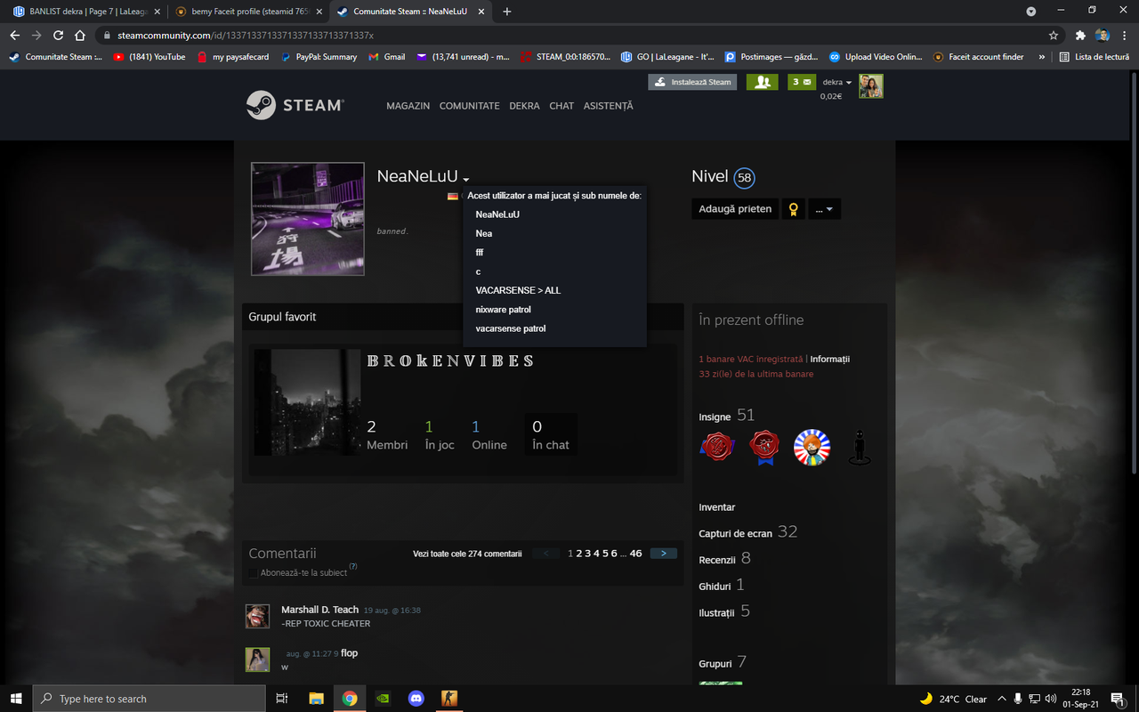Go to comments page 2
Screen dimensions: 1139x712
tap(579, 554)
